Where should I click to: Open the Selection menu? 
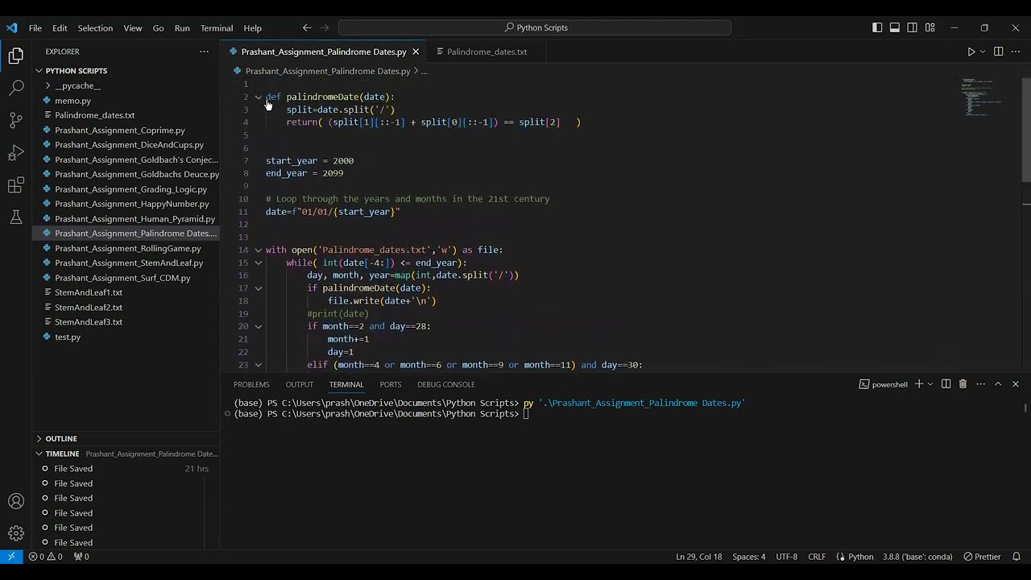tap(95, 27)
